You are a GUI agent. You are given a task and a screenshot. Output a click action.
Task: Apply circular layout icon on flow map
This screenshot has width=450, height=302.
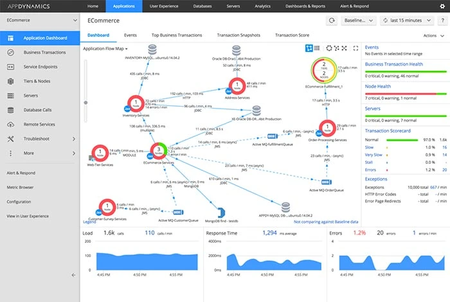tap(329, 48)
